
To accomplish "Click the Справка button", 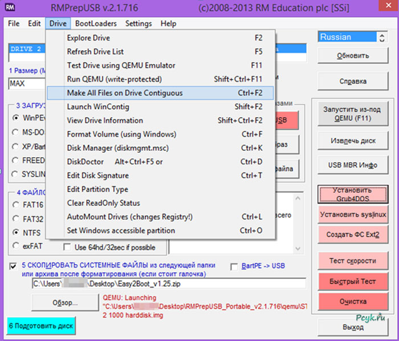I will 353,81.
